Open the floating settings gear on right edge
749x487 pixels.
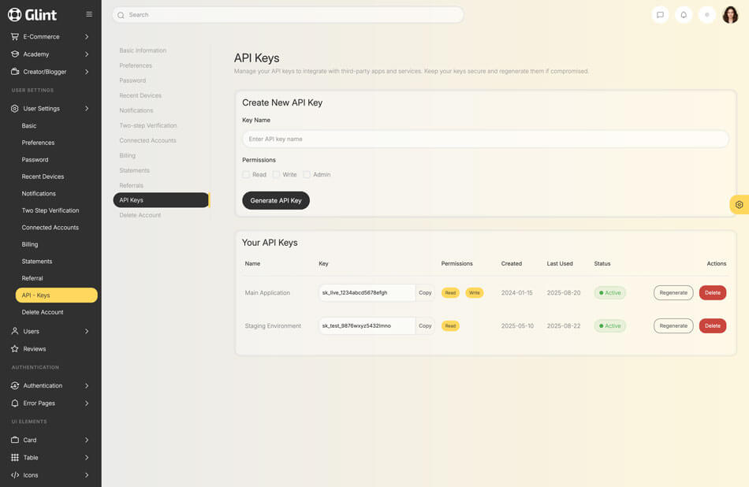coord(739,205)
